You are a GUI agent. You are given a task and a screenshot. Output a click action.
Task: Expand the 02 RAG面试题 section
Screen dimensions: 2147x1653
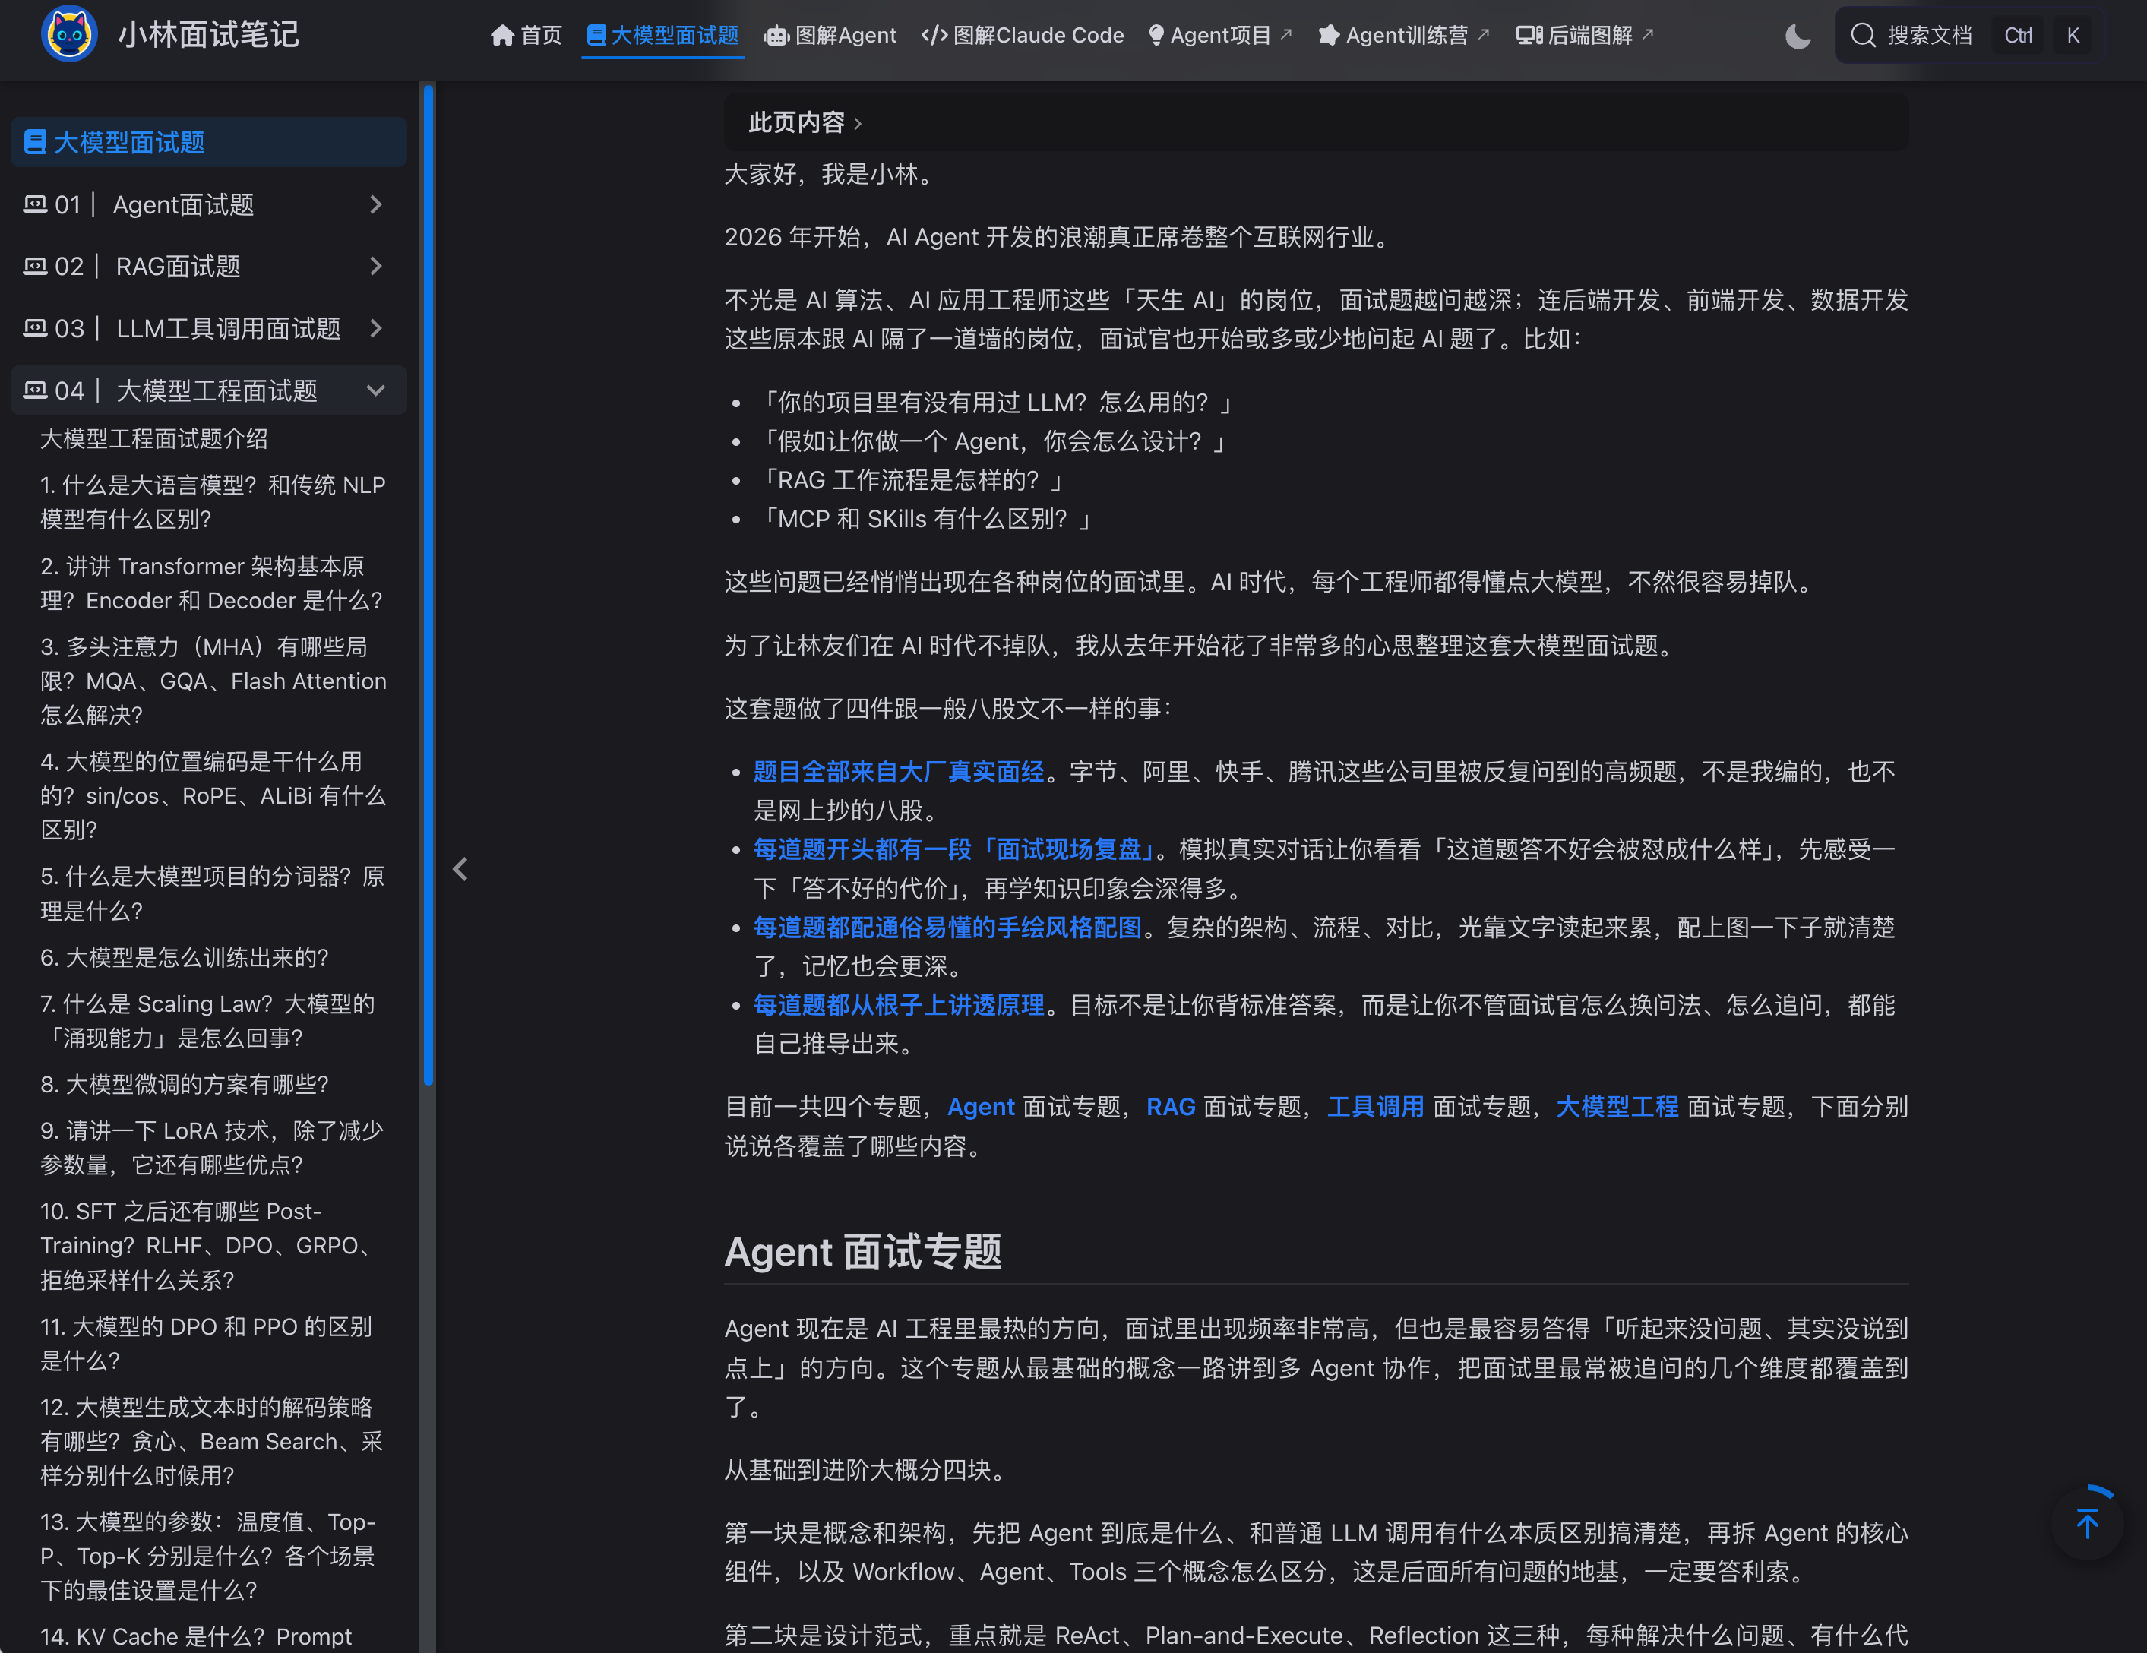(x=208, y=267)
